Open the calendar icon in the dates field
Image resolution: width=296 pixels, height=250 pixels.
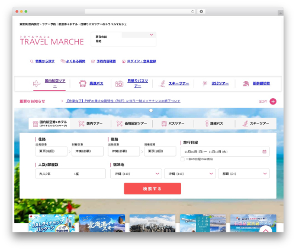(265, 152)
